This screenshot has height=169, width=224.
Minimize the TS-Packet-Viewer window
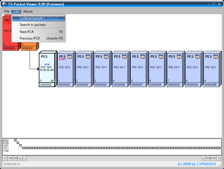click(208, 4)
